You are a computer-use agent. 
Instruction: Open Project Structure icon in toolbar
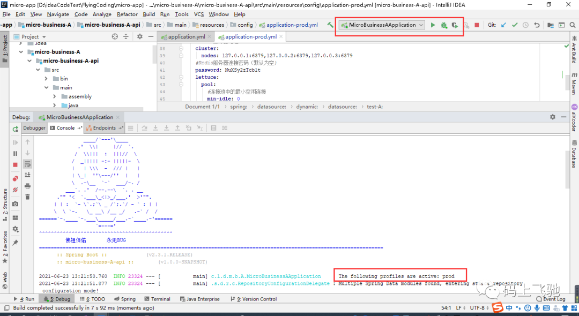550,25
